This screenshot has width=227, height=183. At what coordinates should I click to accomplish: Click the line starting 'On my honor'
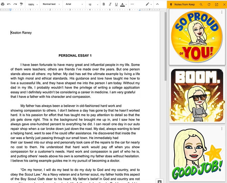[80, 170]
